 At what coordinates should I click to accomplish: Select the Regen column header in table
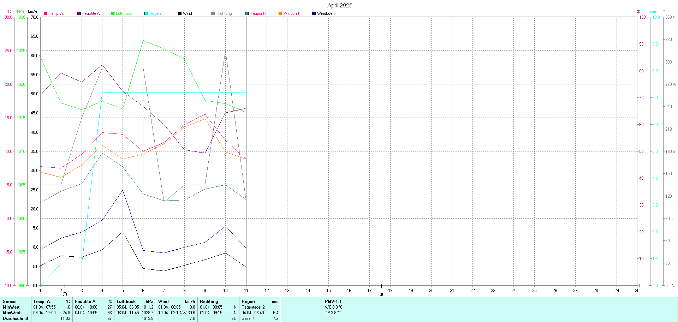pos(248,302)
